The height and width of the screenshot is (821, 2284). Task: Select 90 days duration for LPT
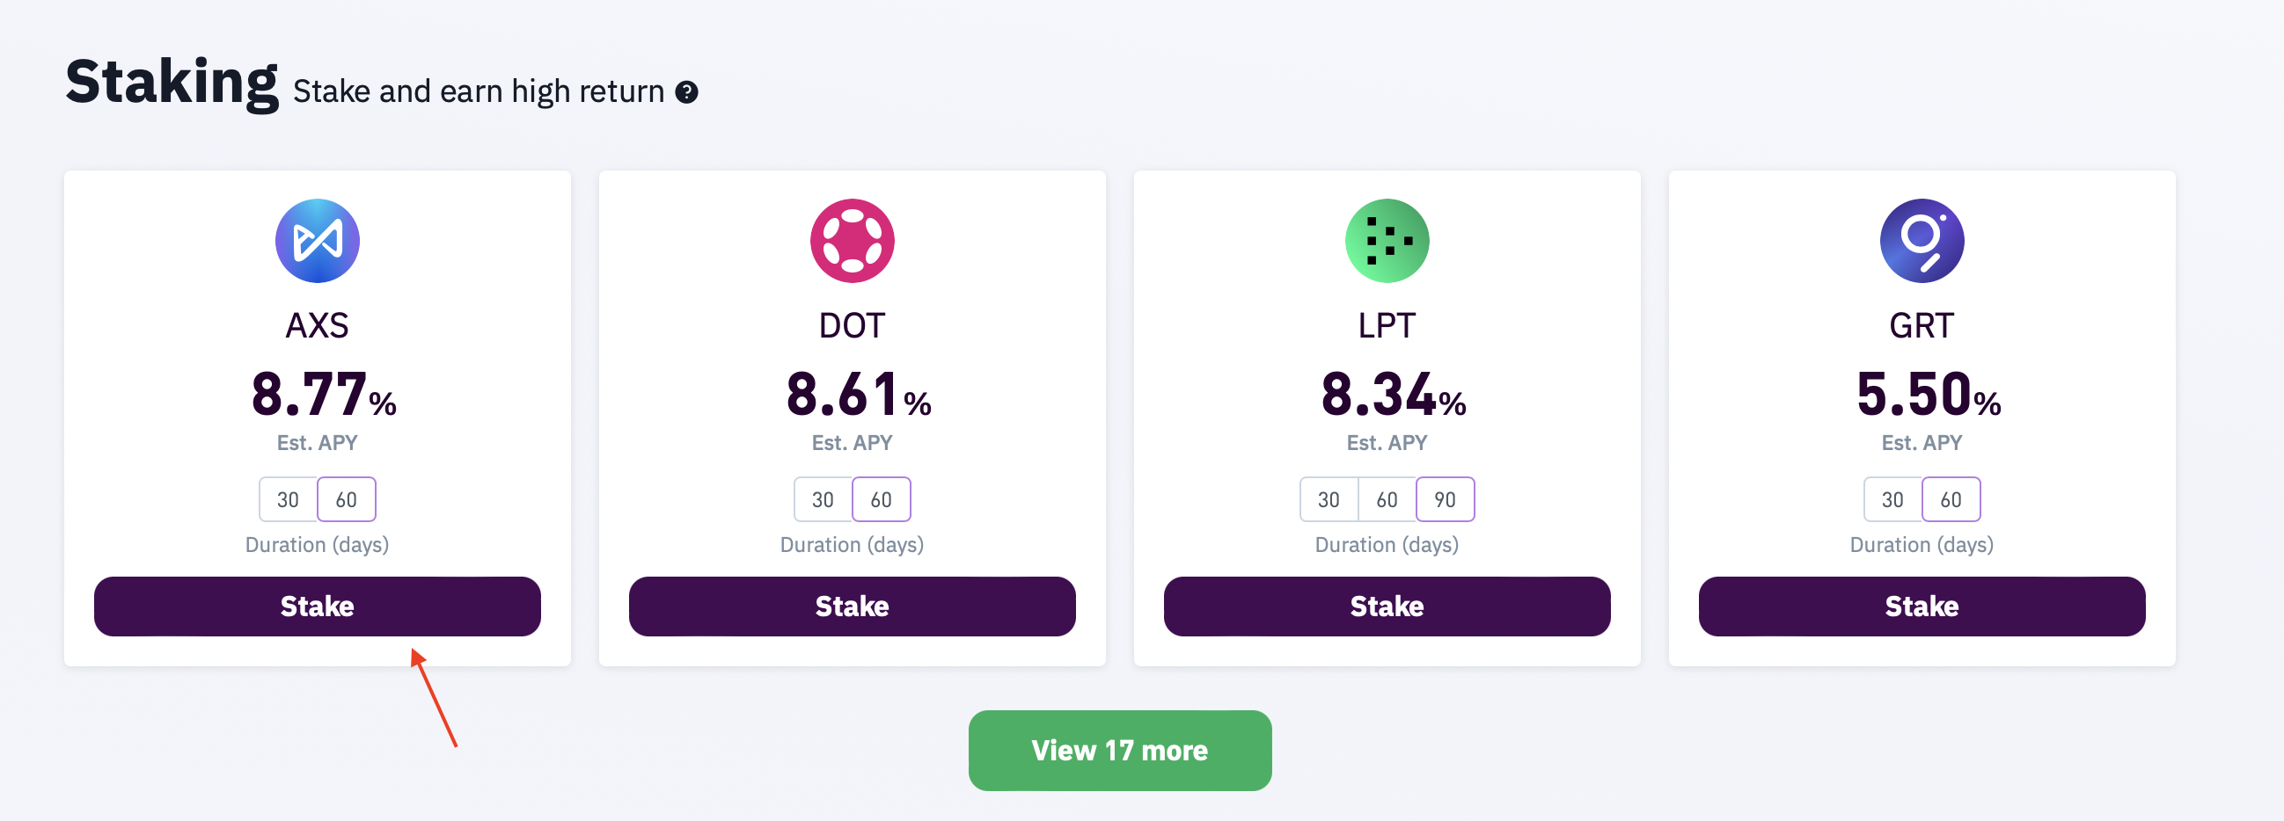click(x=1446, y=499)
